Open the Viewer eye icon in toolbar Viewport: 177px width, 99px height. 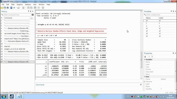(14, 8)
